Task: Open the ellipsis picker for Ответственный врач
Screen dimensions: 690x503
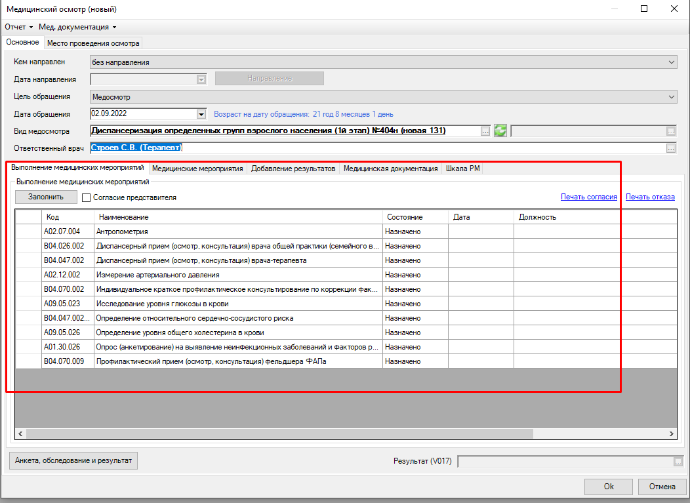Action: tap(670, 148)
